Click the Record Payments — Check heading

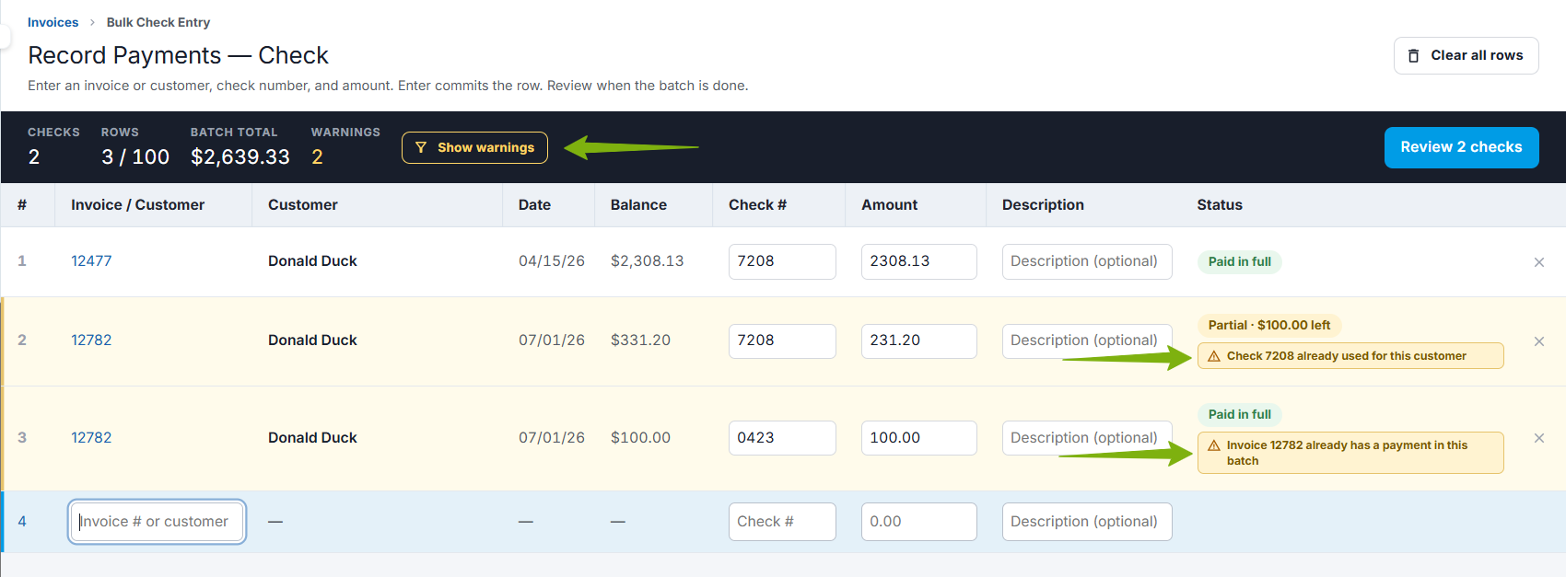[178, 55]
